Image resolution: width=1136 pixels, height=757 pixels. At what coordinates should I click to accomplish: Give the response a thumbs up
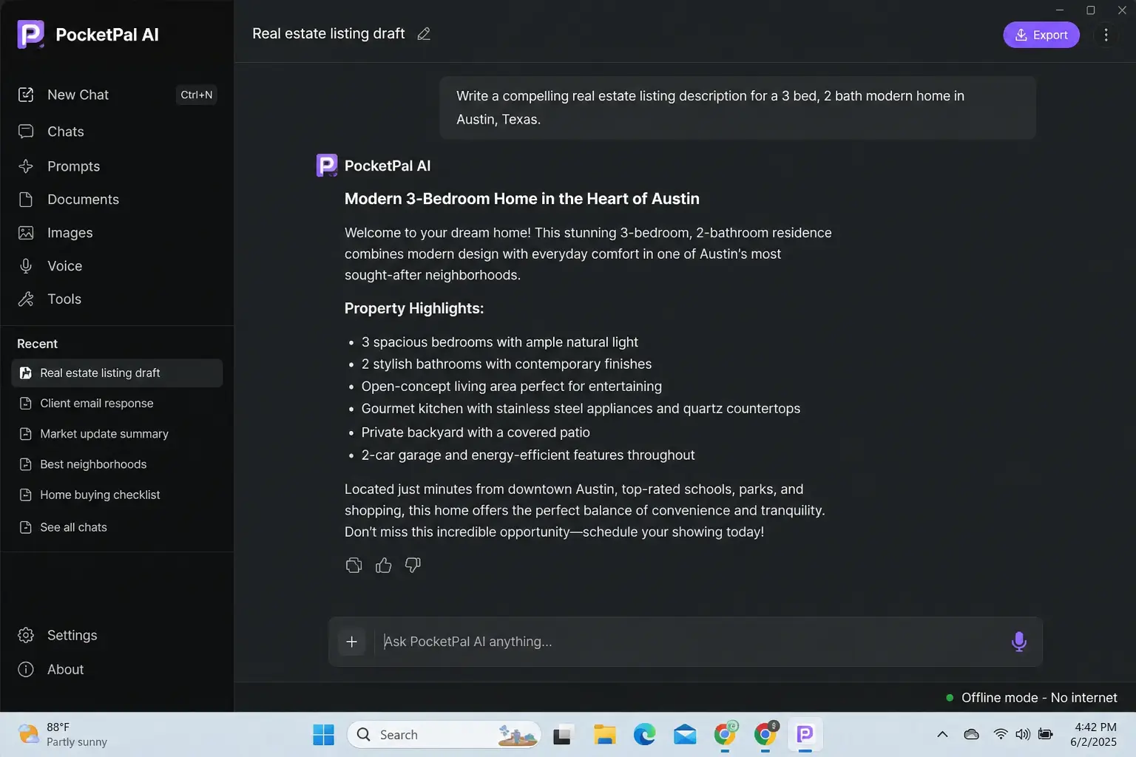pos(383,566)
